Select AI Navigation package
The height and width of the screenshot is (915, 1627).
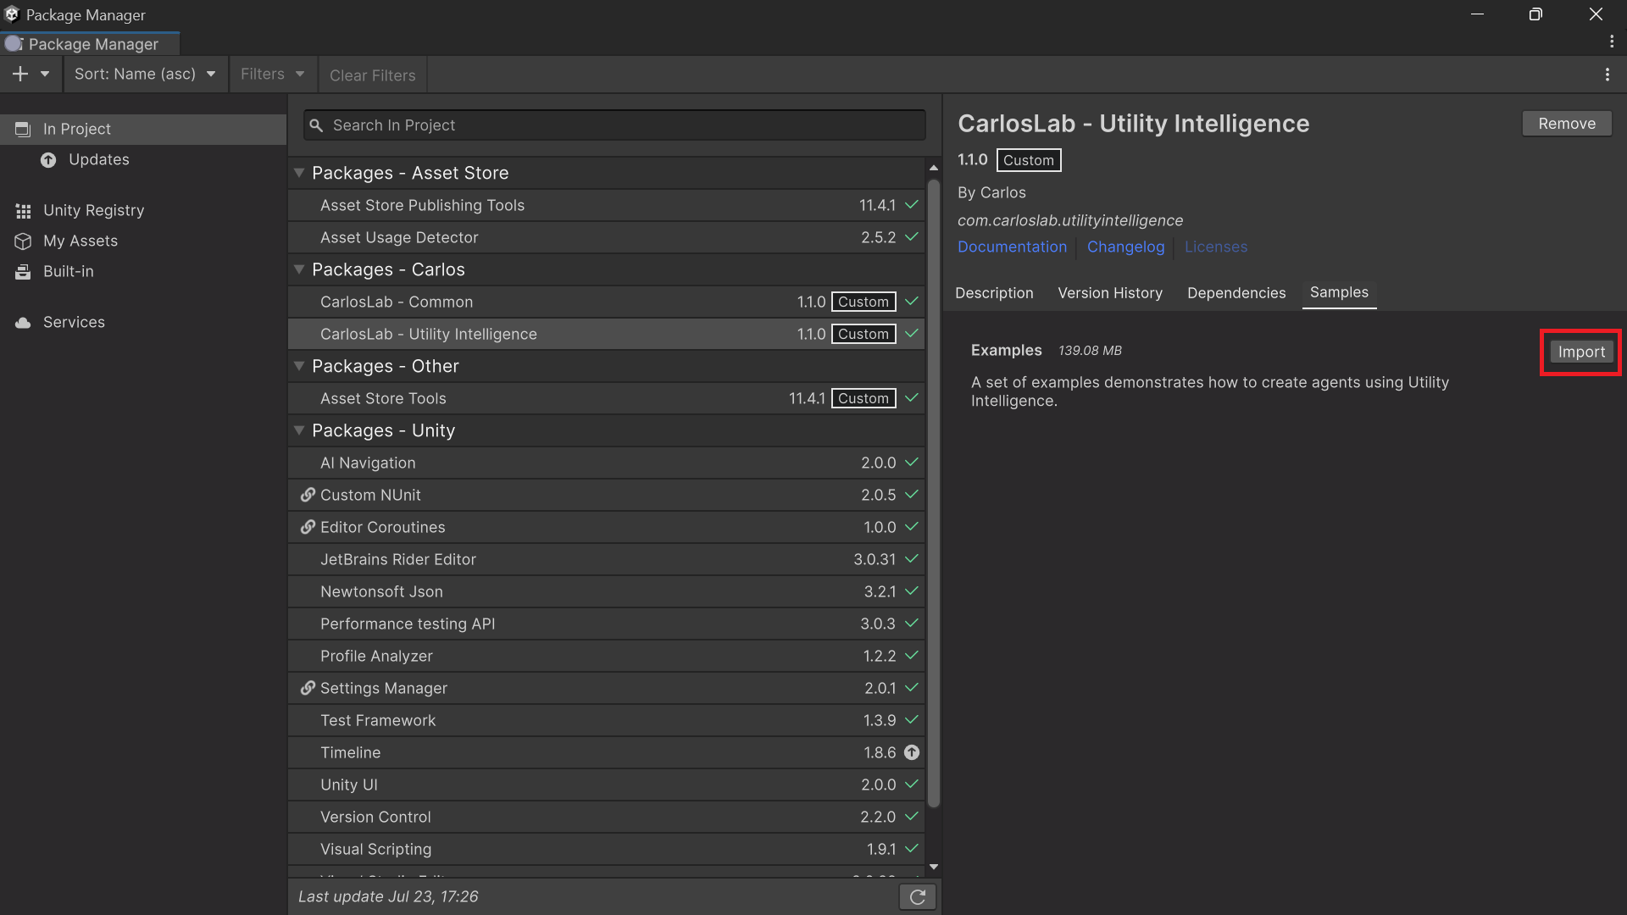point(607,463)
